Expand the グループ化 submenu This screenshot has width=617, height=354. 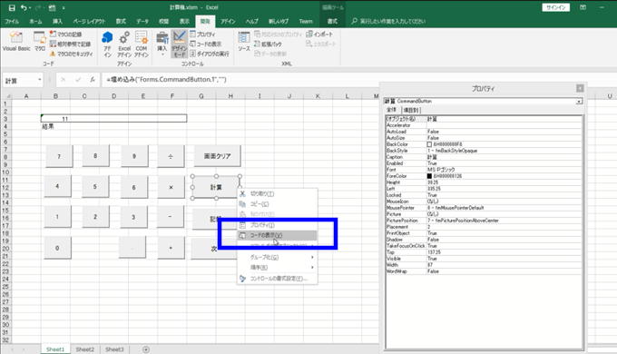coord(277,257)
